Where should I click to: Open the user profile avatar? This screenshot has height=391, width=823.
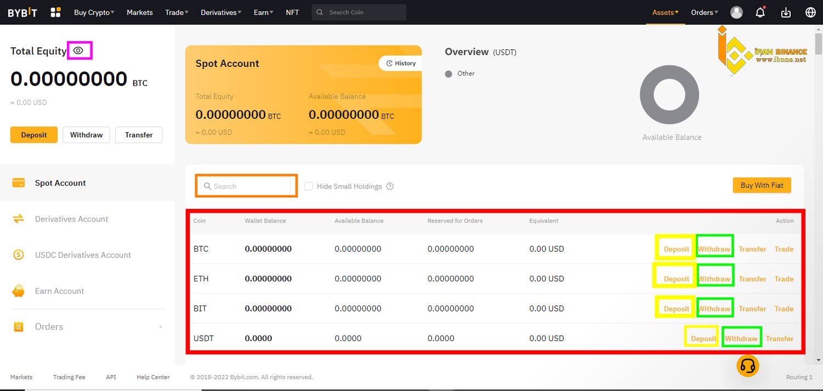tap(736, 12)
